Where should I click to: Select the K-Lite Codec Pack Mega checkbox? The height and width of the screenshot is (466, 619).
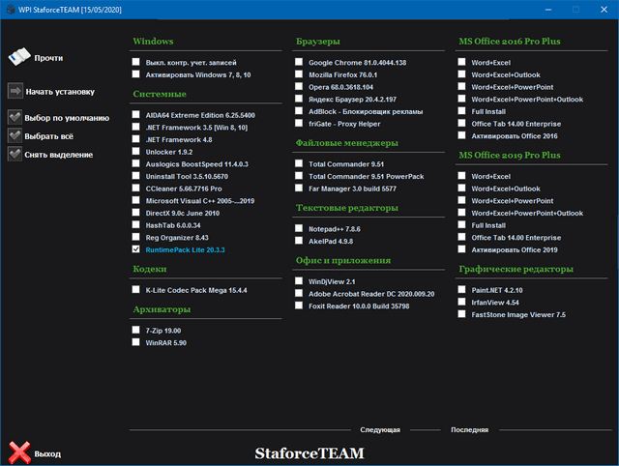click(x=135, y=290)
